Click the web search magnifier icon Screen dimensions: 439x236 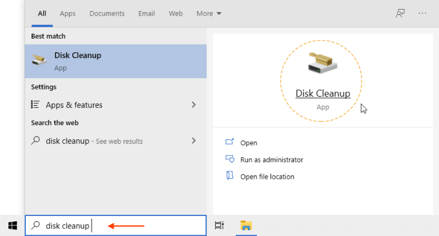click(x=36, y=141)
